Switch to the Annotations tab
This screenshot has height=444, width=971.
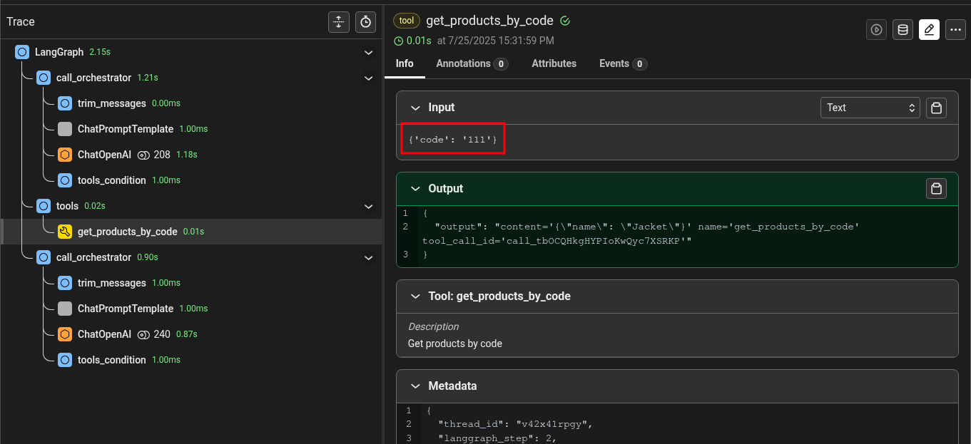click(x=471, y=63)
